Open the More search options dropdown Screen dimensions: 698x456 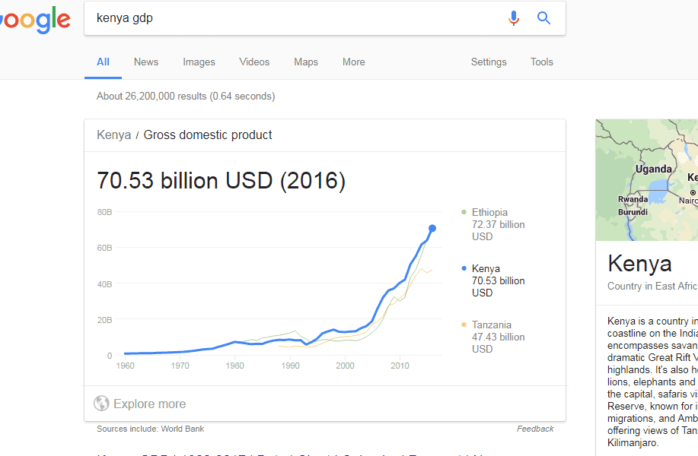click(354, 62)
